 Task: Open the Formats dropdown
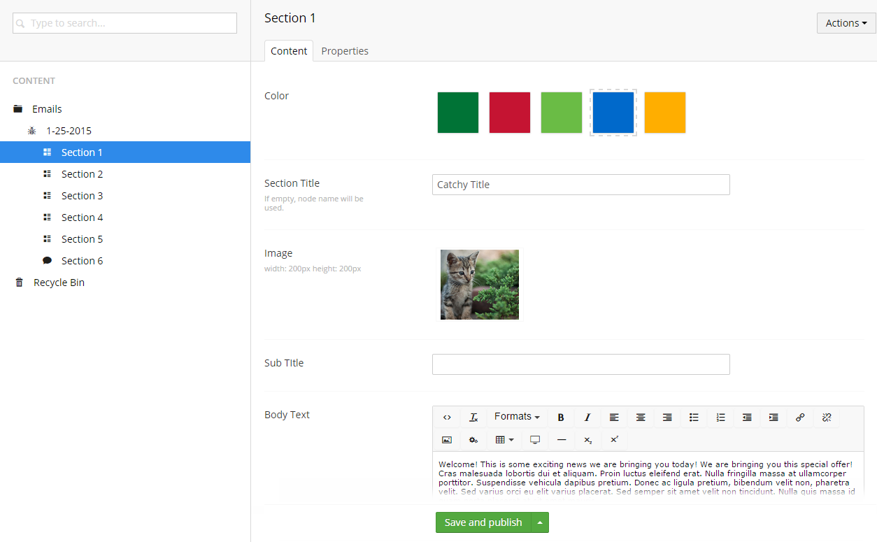pos(517,417)
